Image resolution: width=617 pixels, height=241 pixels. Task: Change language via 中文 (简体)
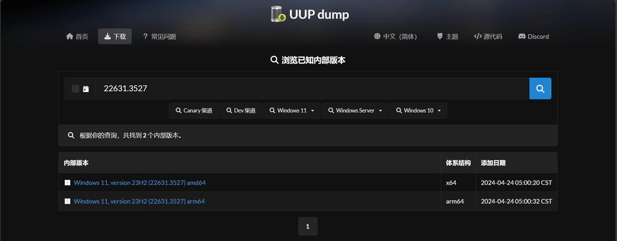[395, 37]
